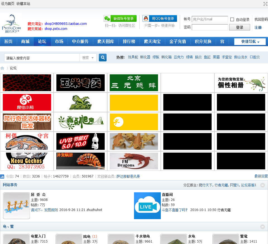Click the 假山流水 hot search link
Viewport: 268px width, 244px height.
click(241, 57)
